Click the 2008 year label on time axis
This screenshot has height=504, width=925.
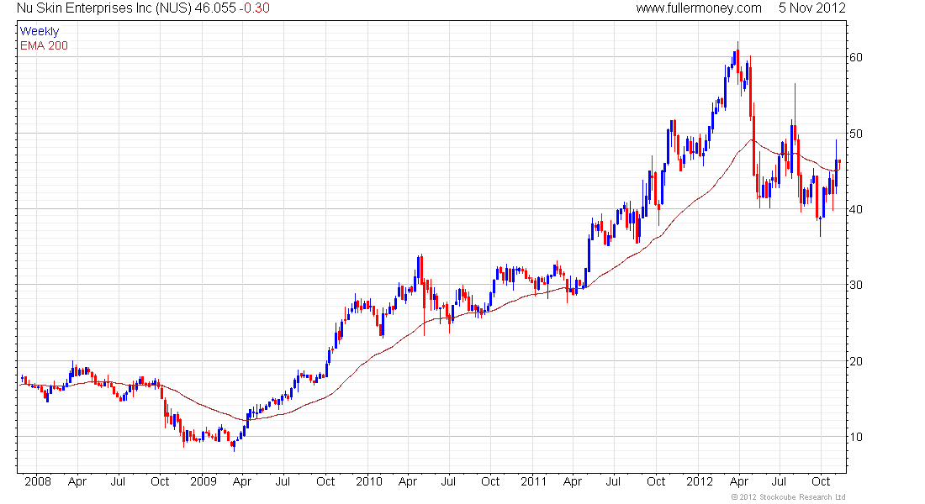click(38, 481)
